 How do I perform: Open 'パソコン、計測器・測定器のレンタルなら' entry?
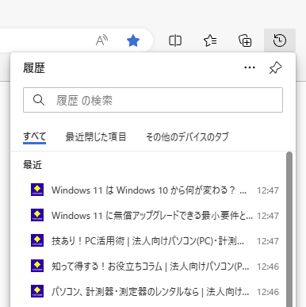155,292
